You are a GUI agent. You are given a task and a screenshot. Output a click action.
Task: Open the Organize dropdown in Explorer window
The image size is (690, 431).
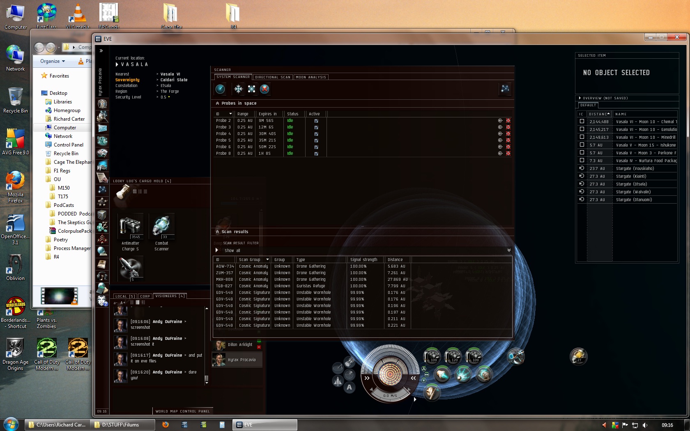click(x=53, y=61)
